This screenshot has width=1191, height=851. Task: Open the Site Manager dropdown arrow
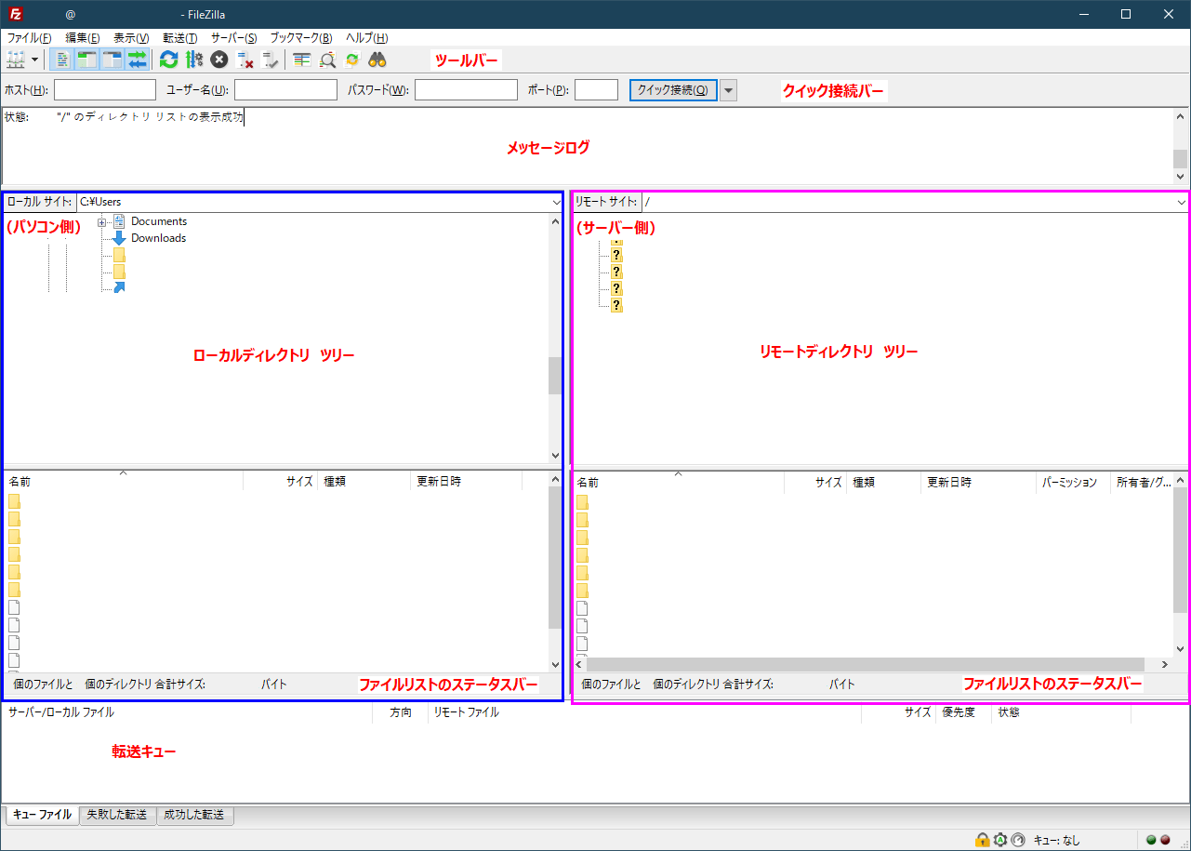pos(35,60)
